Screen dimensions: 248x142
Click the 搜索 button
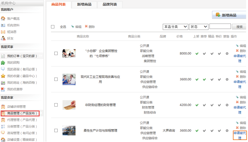click(x=239, y=27)
